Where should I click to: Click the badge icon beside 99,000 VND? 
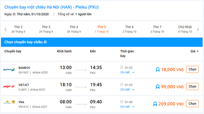158,87
